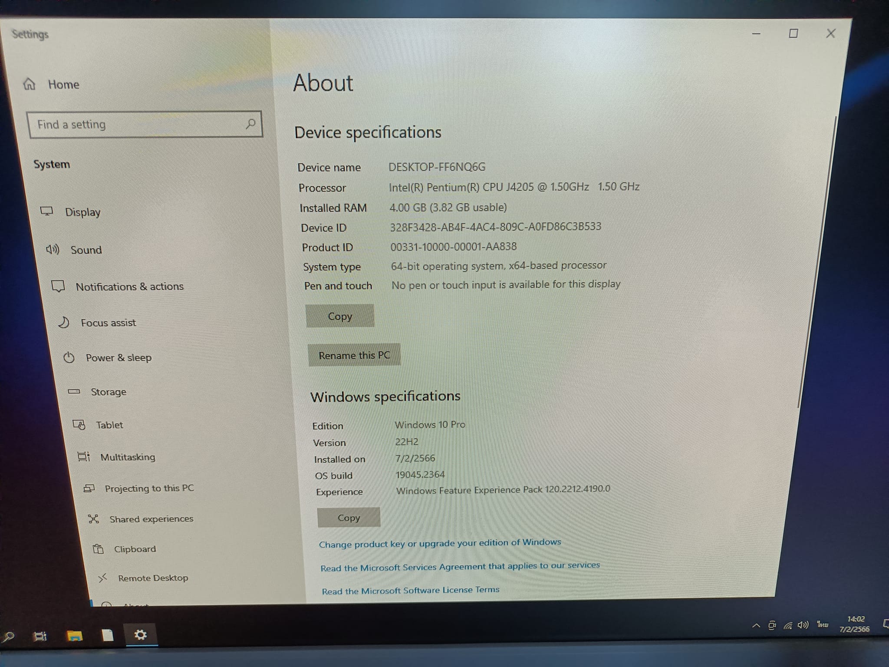Click Focus assist moon icon
The width and height of the screenshot is (889, 667).
pyautogui.click(x=64, y=322)
